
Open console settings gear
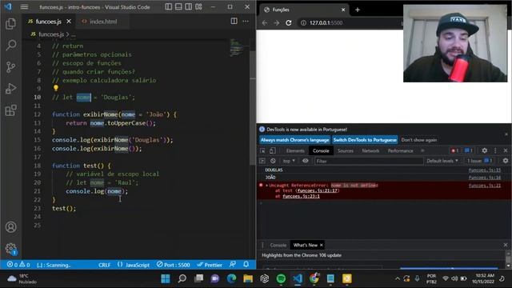coord(506,161)
